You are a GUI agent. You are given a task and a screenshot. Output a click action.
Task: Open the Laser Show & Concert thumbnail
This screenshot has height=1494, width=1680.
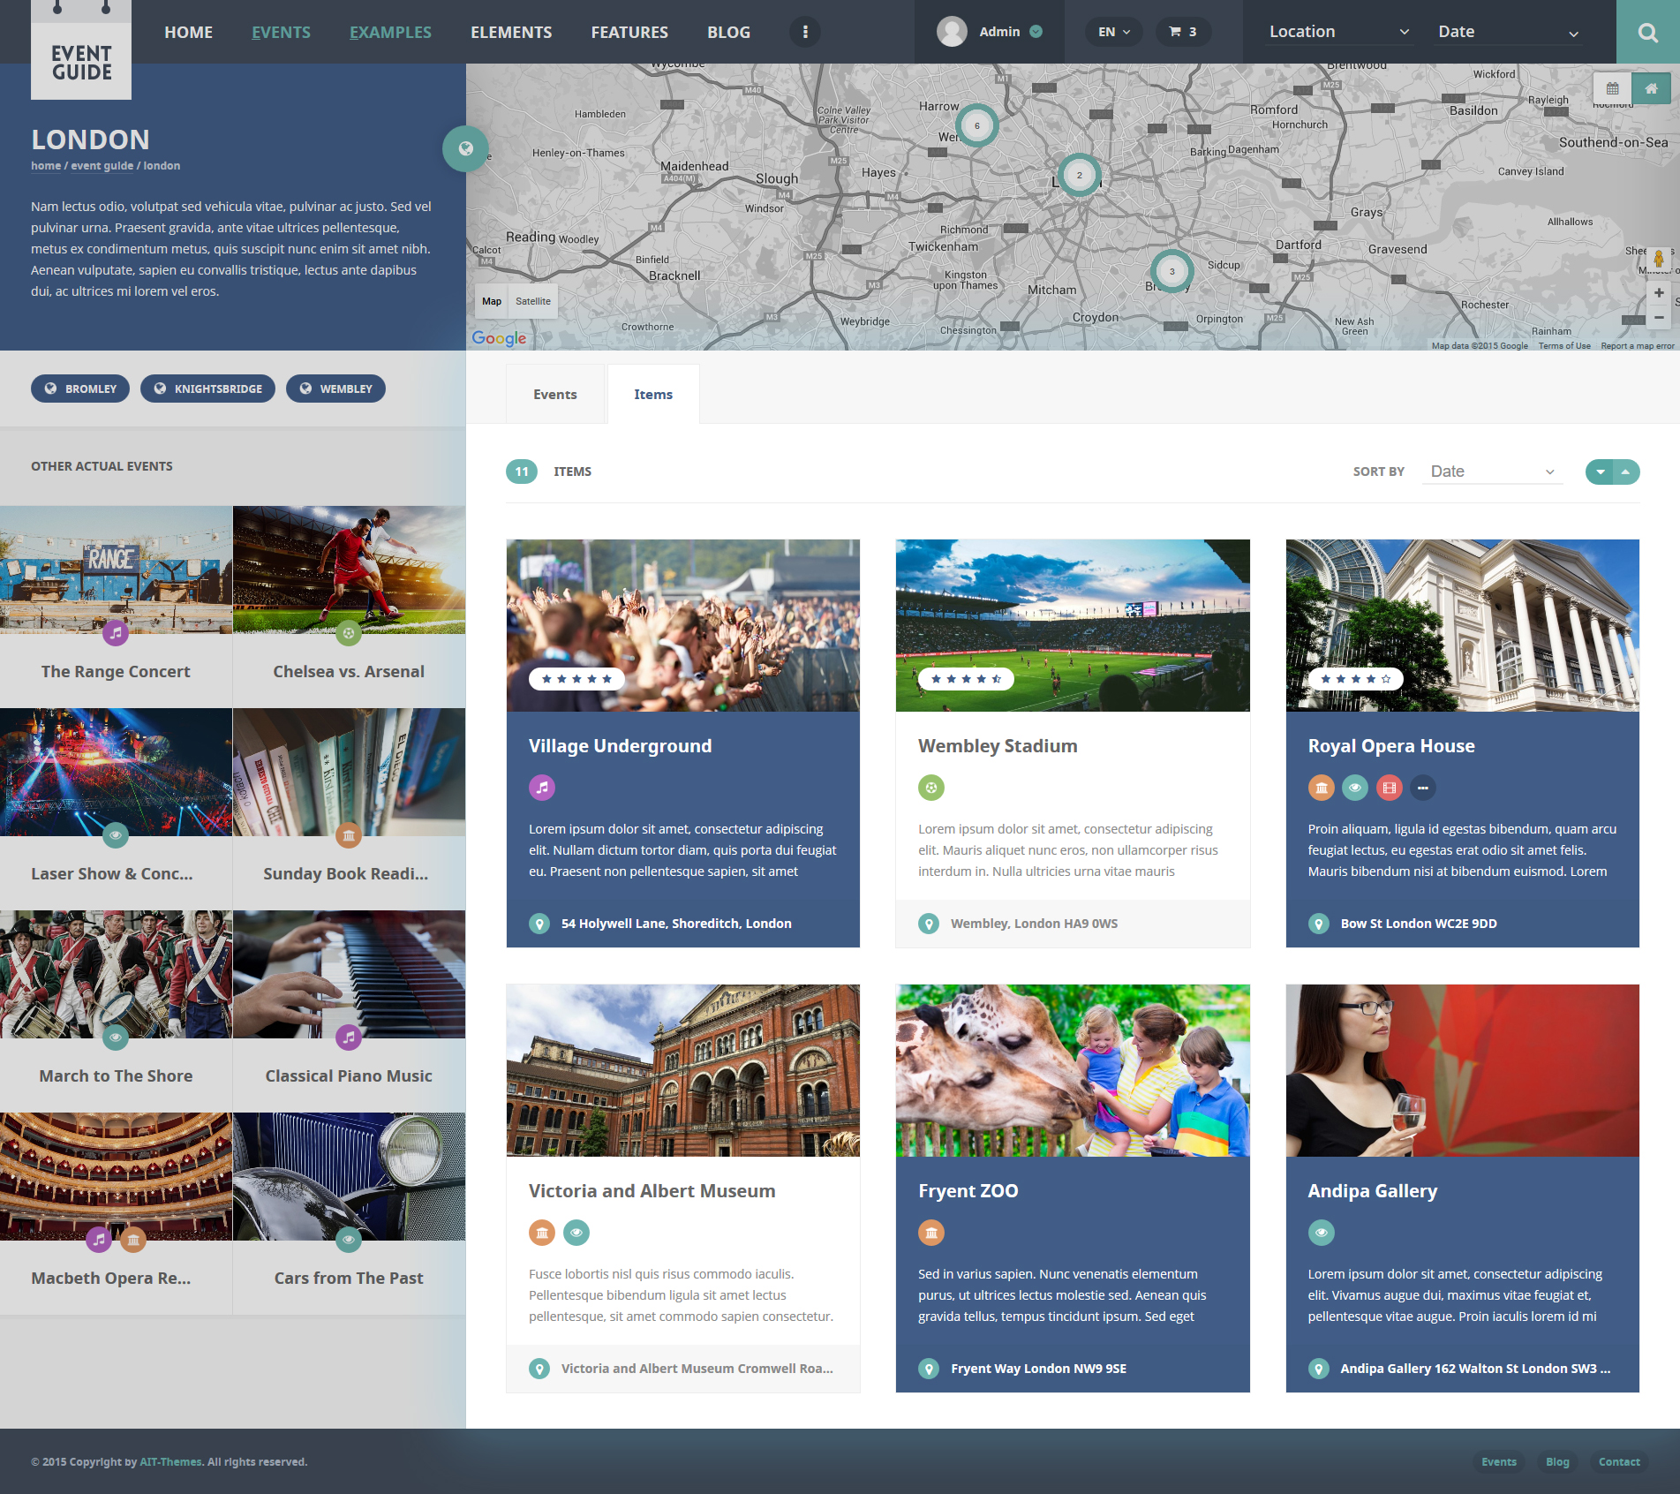[x=116, y=772]
